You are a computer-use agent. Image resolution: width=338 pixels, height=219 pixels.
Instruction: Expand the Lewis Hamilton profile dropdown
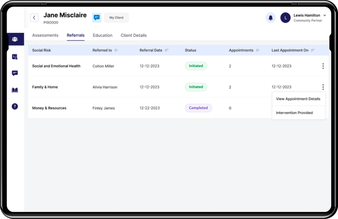(x=325, y=16)
